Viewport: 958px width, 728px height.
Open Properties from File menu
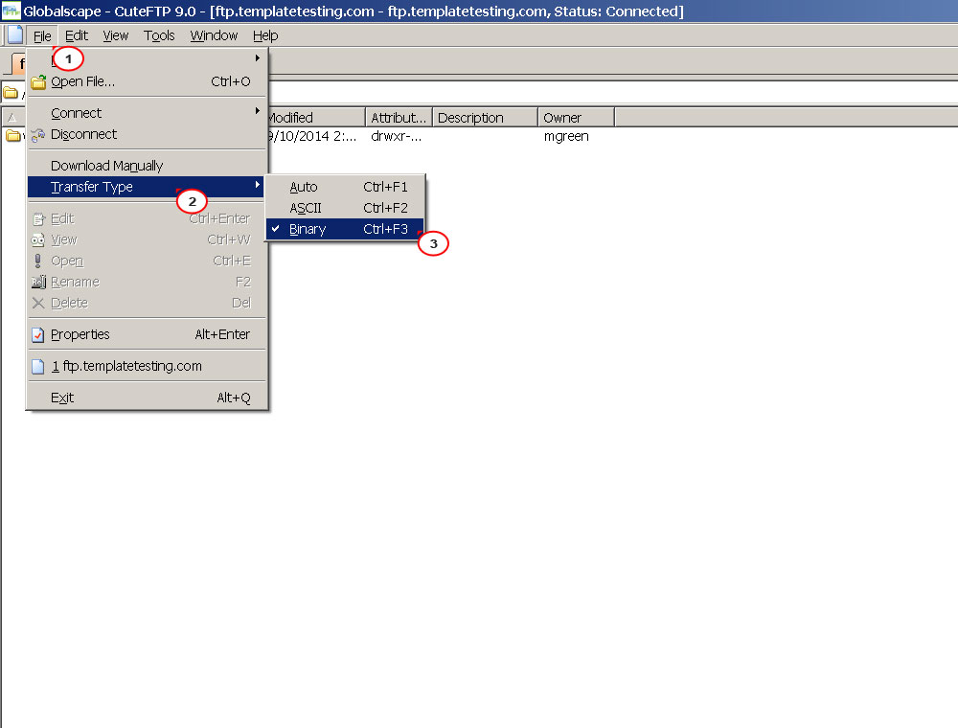click(x=148, y=334)
